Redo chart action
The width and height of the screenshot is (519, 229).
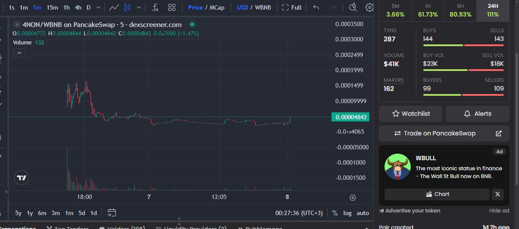333,7
